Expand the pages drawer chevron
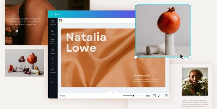This screenshot has height=109, width=217. [x=113, y=92]
